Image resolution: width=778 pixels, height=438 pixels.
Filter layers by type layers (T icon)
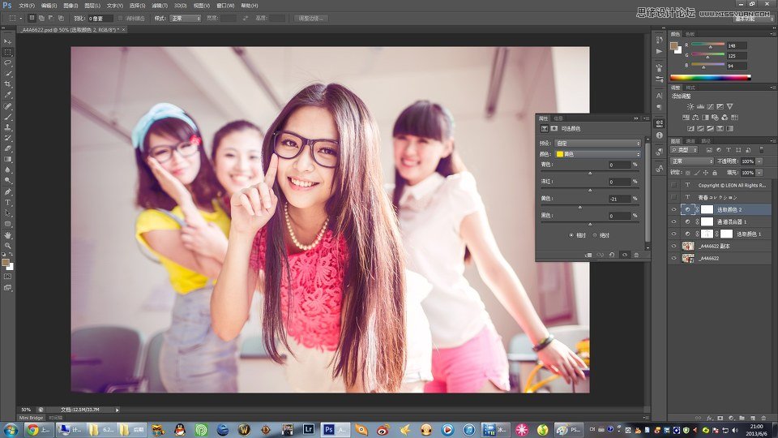pyautogui.click(x=729, y=150)
